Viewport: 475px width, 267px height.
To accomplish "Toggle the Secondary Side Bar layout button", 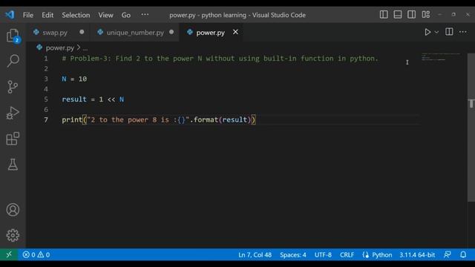I will pos(411,15).
